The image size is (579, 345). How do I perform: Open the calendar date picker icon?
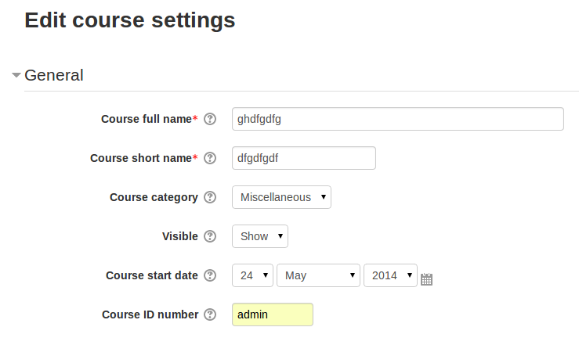(x=426, y=279)
